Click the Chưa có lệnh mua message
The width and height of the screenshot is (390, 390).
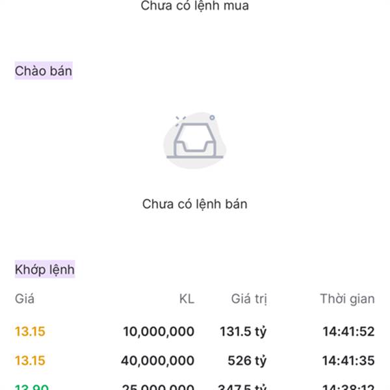click(x=195, y=6)
